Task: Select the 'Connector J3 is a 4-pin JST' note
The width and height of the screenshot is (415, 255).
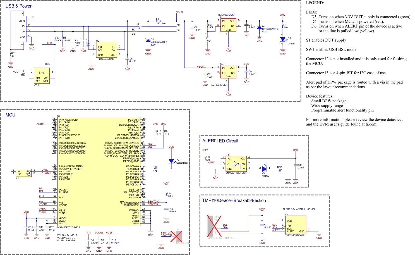Action: click(346, 73)
